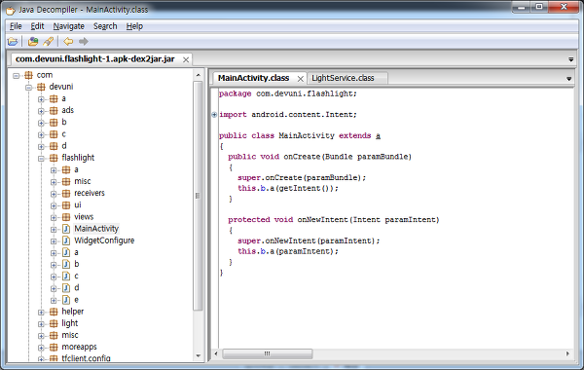This screenshot has height=370, width=584.
Task: Open the file tab list dropdown arrow
Action: point(570,59)
